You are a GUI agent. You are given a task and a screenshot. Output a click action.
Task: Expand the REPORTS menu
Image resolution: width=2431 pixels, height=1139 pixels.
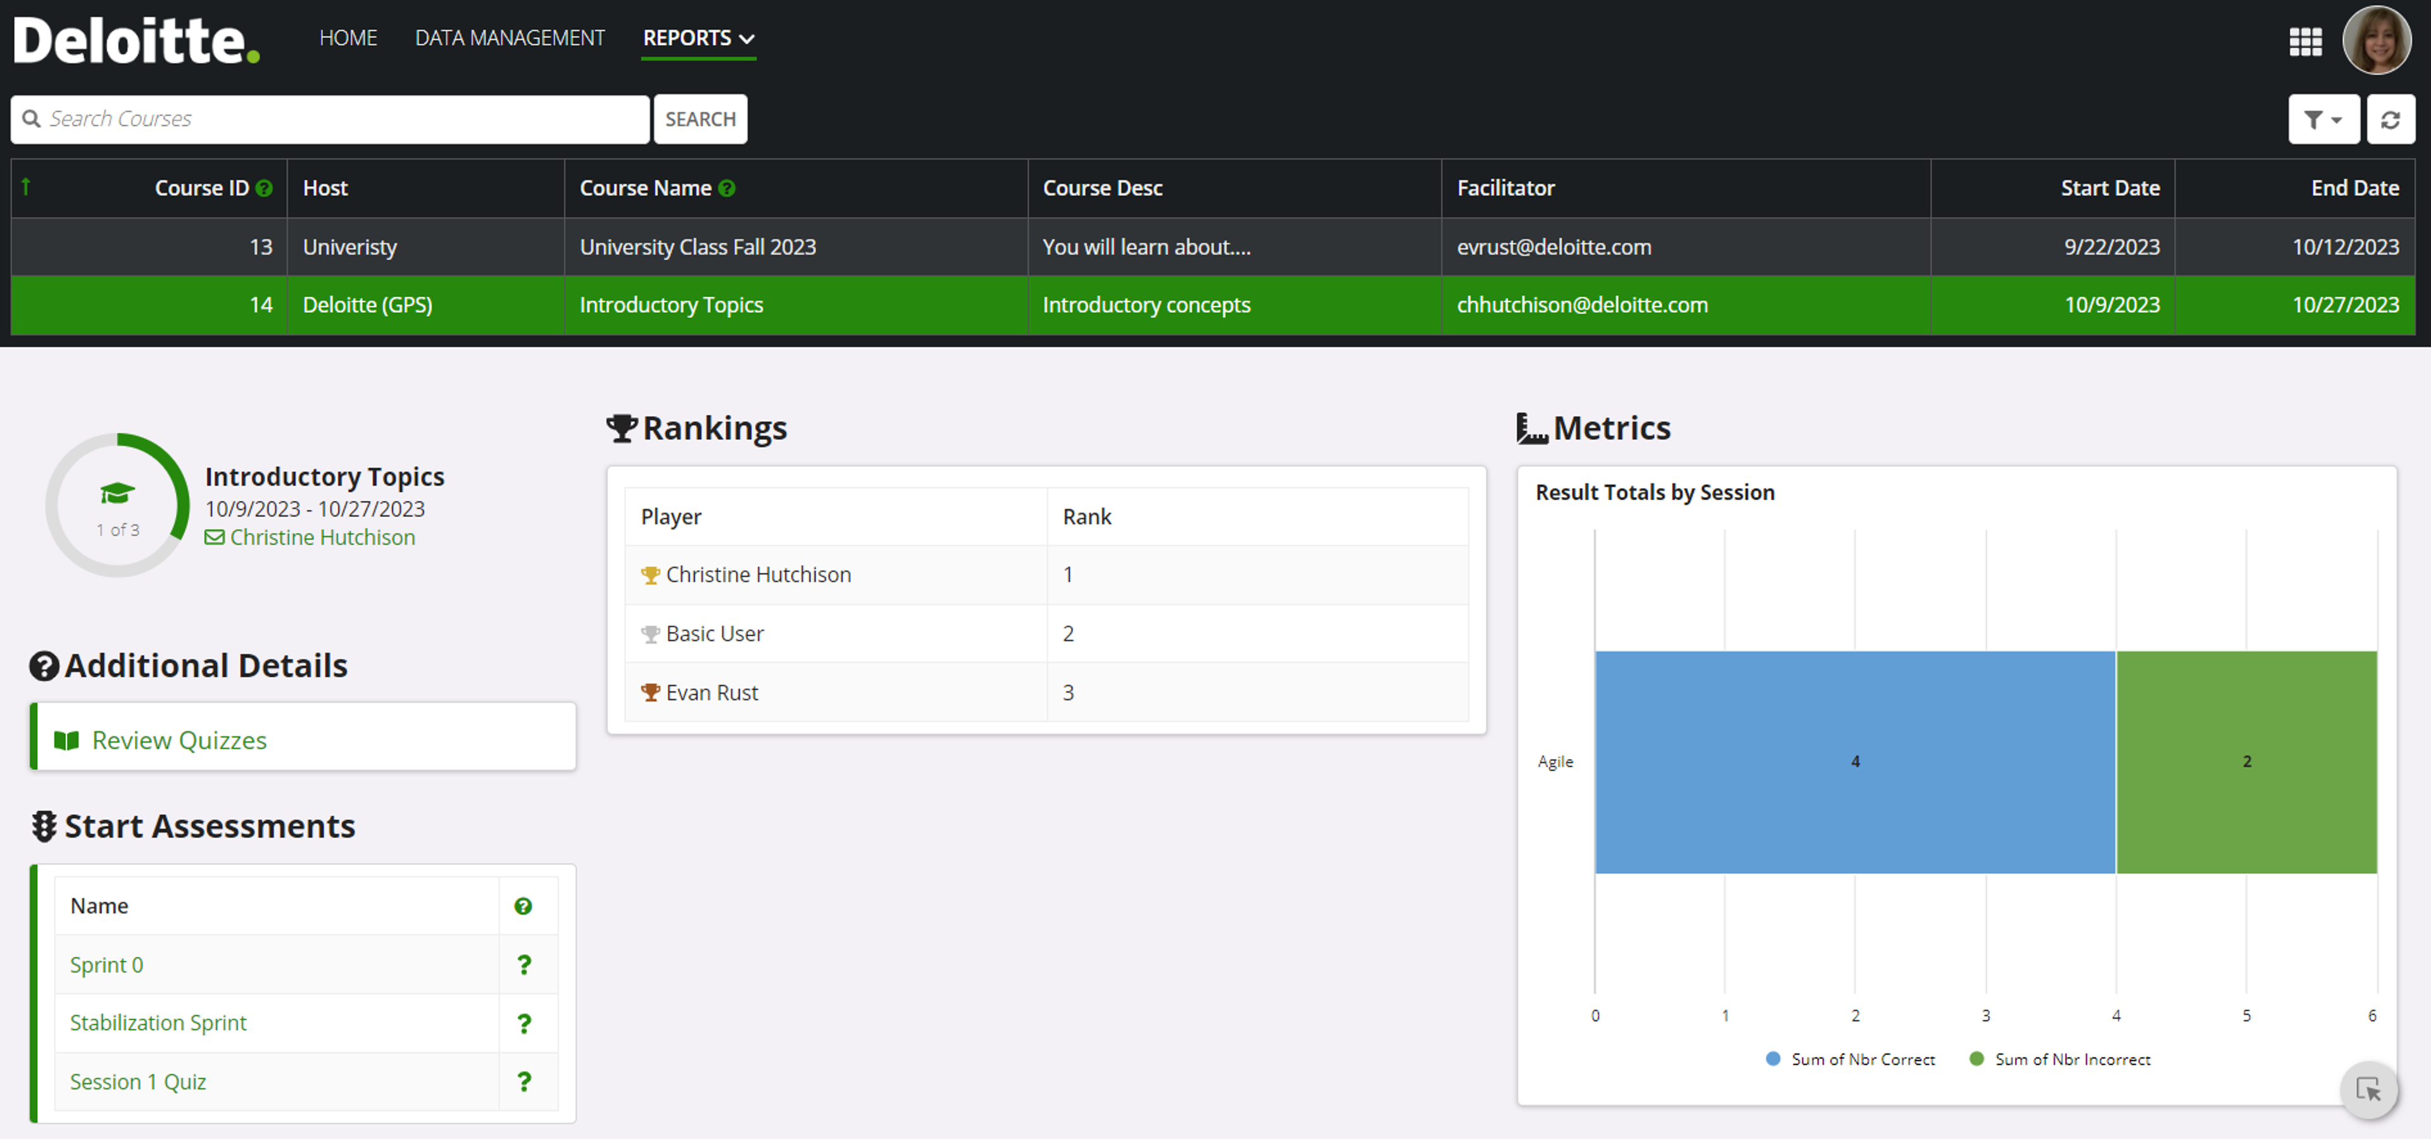(x=698, y=38)
